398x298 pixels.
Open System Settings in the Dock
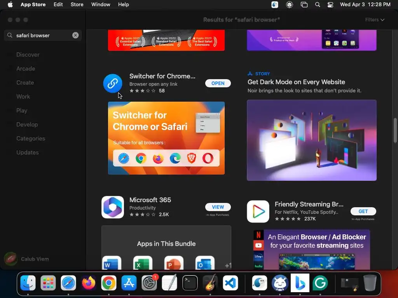[149, 283]
